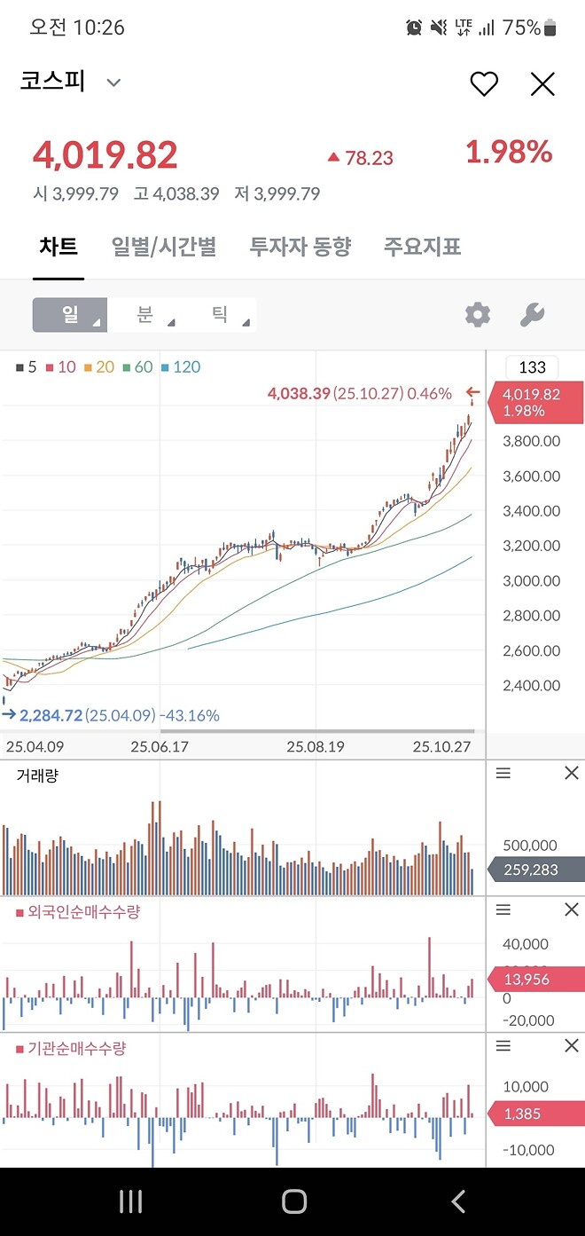Switch to the 일별/시간별 tab
This screenshot has height=1236, width=585.
(x=164, y=247)
